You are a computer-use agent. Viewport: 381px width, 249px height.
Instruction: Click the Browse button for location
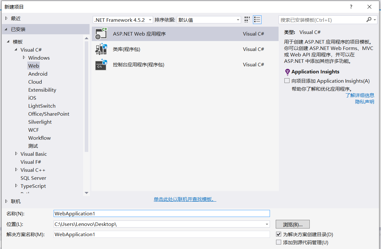(x=292, y=224)
